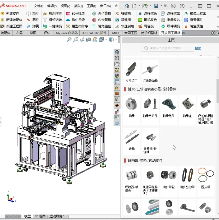
Task: Open 查看属性 tool
Action: point(194,20)
